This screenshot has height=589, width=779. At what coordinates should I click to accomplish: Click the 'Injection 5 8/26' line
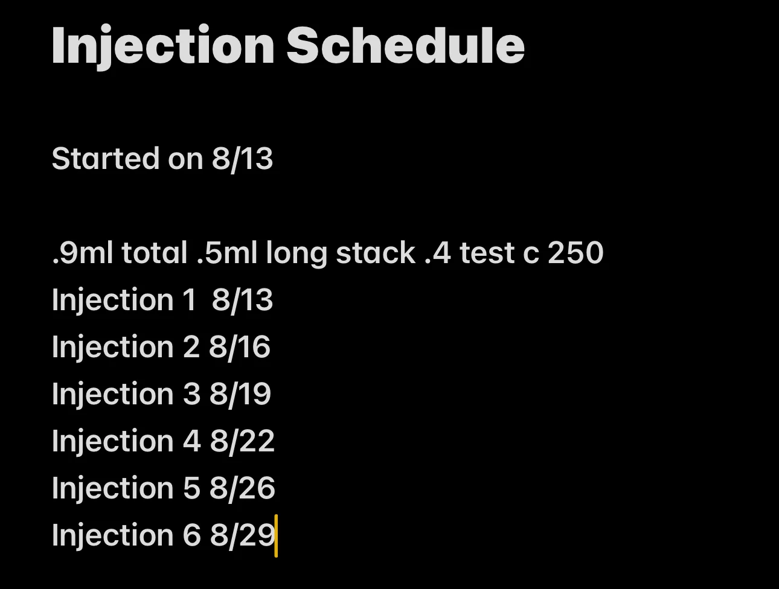163,489
